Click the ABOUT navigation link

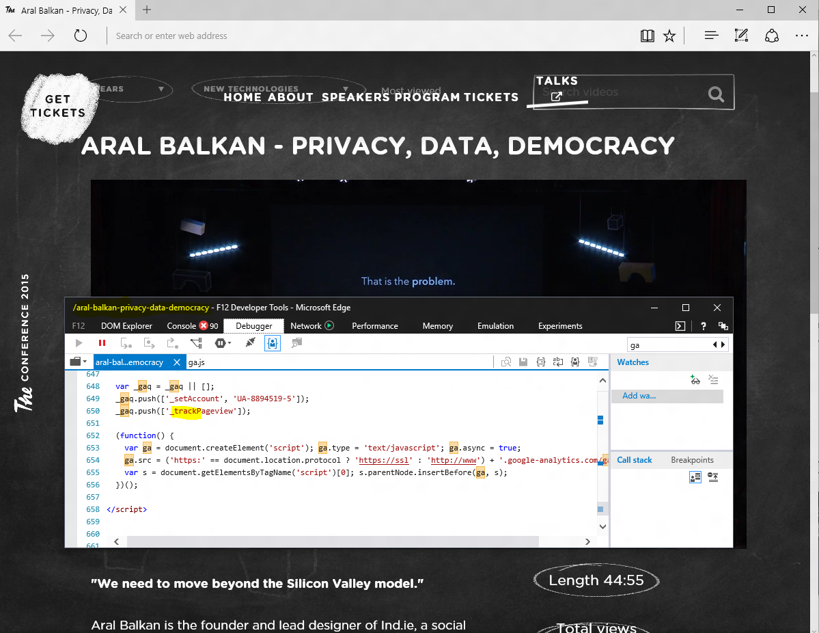pos(290,97)
